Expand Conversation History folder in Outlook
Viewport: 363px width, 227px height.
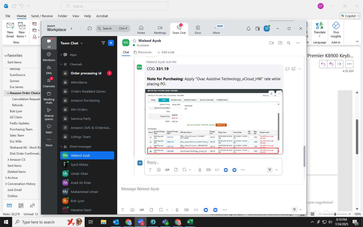tap(6, 184)
